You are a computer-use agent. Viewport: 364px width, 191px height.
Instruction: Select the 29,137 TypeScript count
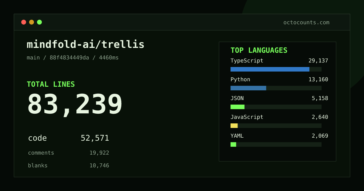(318, 61)
